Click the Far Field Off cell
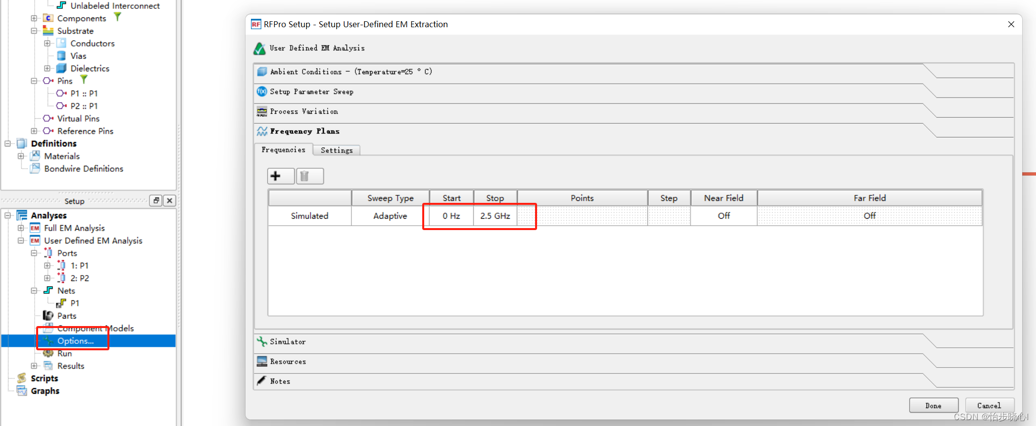This screenshot has height=426, width=1036. (x=870, y=216)
